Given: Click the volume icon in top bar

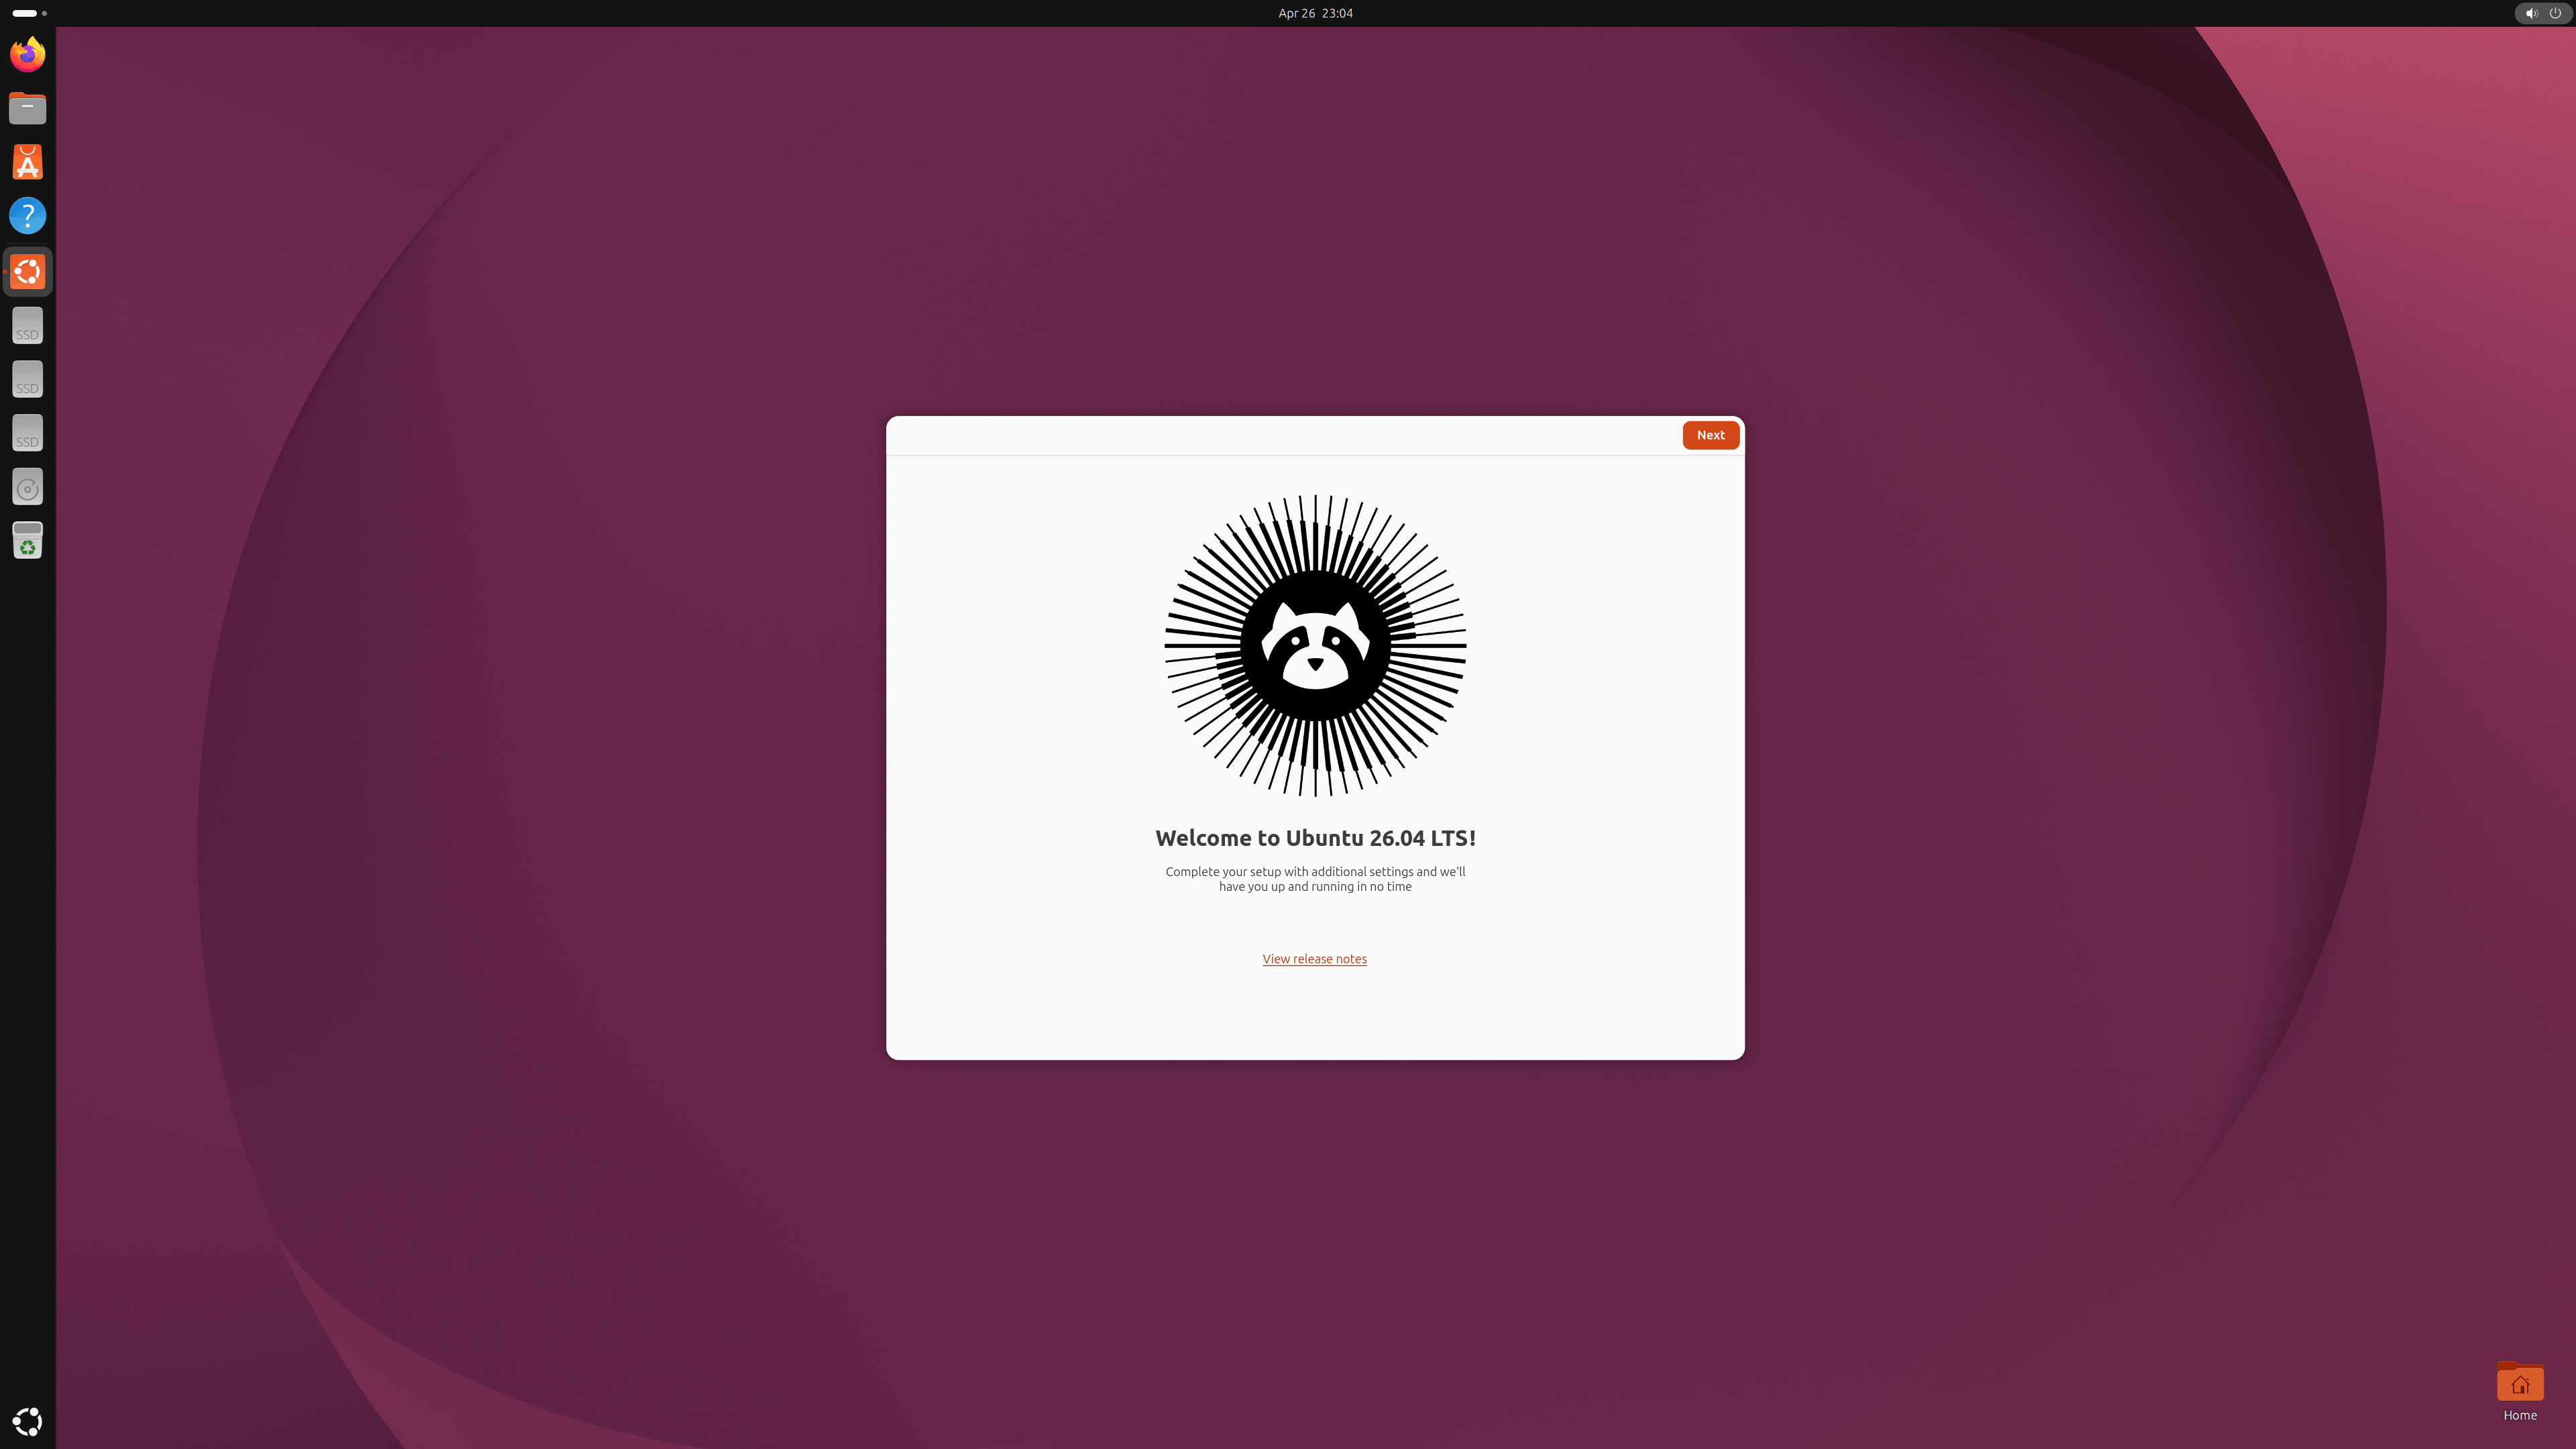Looking at the screenshot, I should [2531, 13].
